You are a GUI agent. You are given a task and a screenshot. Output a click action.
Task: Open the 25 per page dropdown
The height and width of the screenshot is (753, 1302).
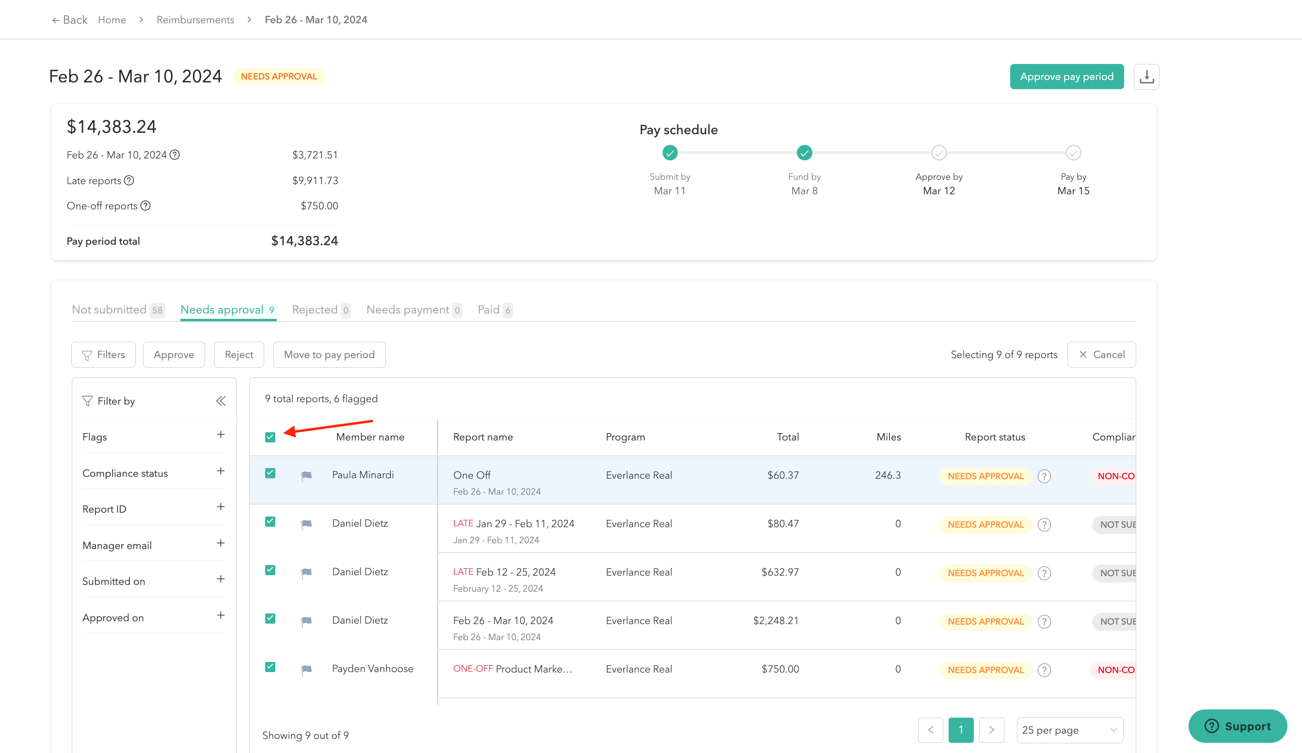point(1069,730)
